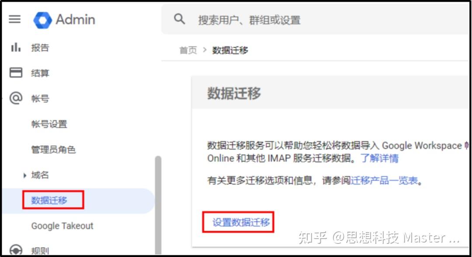472x257 pixels.
Task: Open 帐号 in the sidebar
Action: (40, 98)
